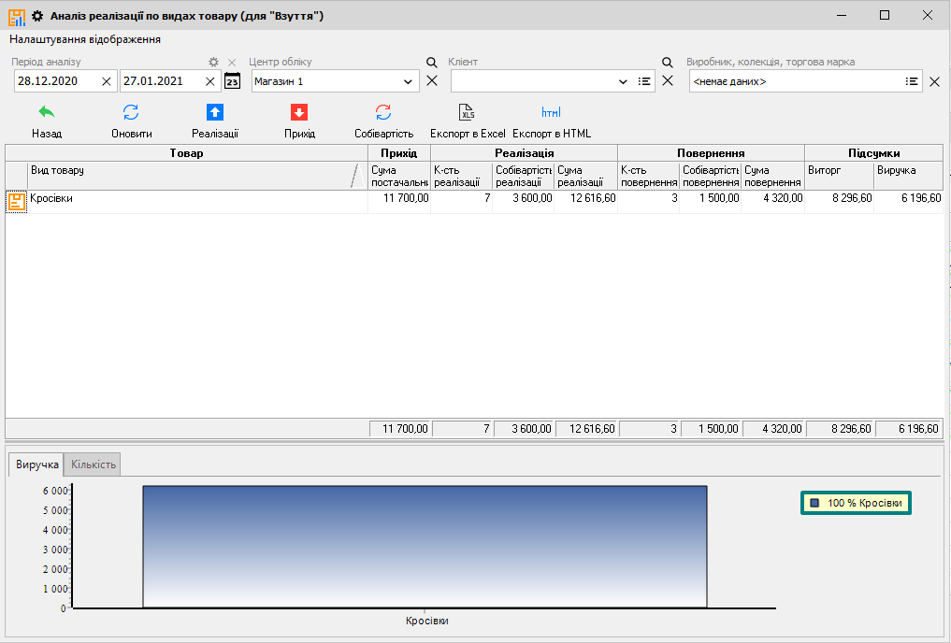Image resolution: width=951 pixels, height=643 pixels.
Task: Click the search icon above Центр обліку
Action: (432, 63)
